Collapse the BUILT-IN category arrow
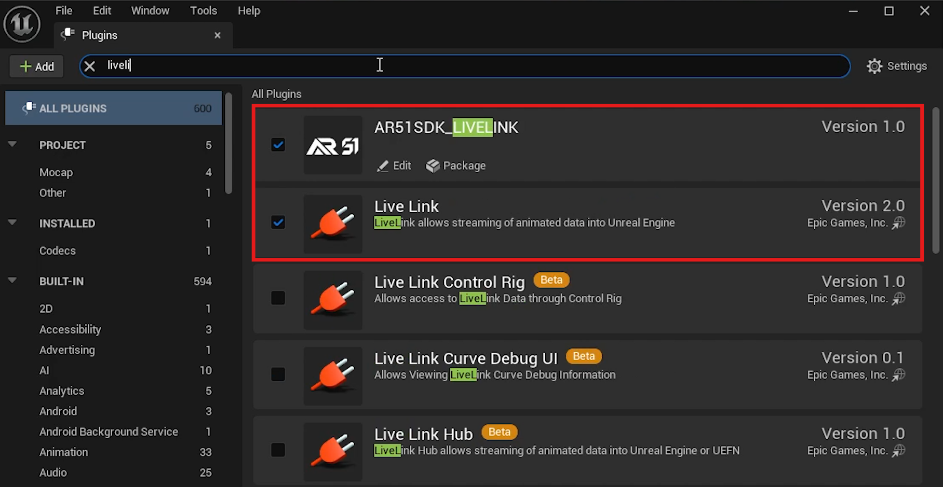This screenshot has height=487, width=943. [12, 281]
